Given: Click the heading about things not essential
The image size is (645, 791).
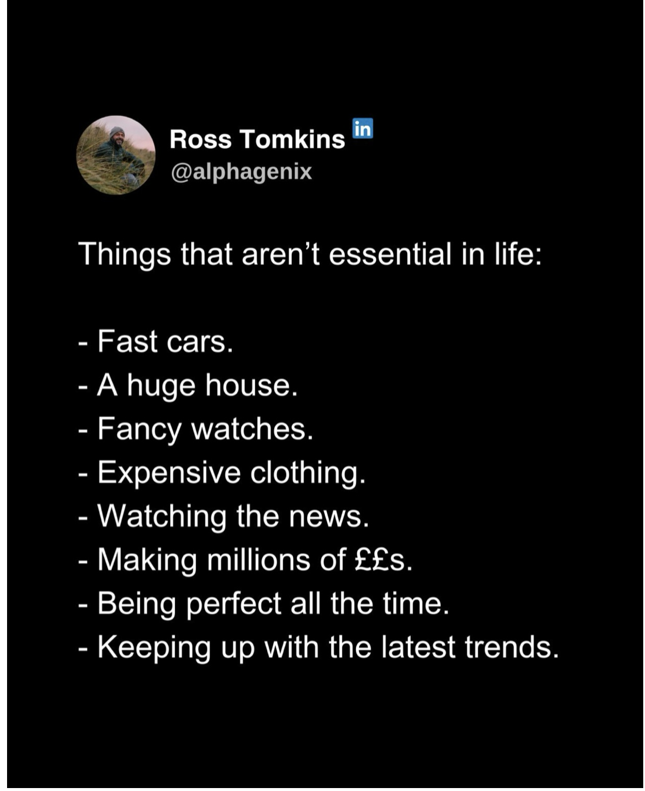Looking at the screenshot, I should 310,254.
